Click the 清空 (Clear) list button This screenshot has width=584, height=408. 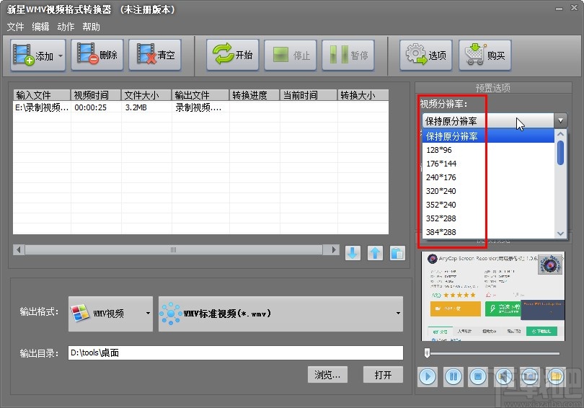pos(154,55)
